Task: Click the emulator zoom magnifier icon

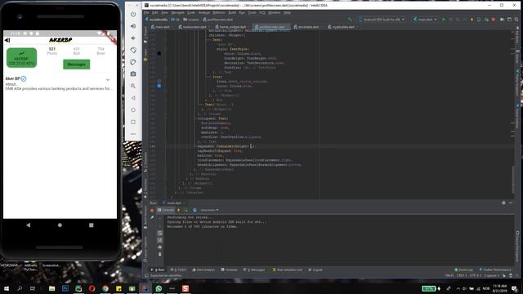Action: pyautogui.click(x=133, y=86)
